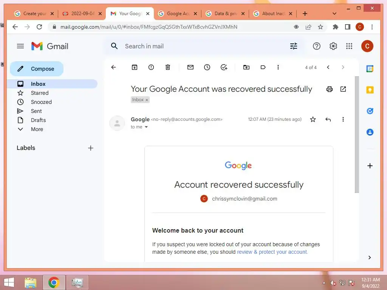Open Chrome extensions puzzle icon
387x290 pixels.
(x=335, y=27)
